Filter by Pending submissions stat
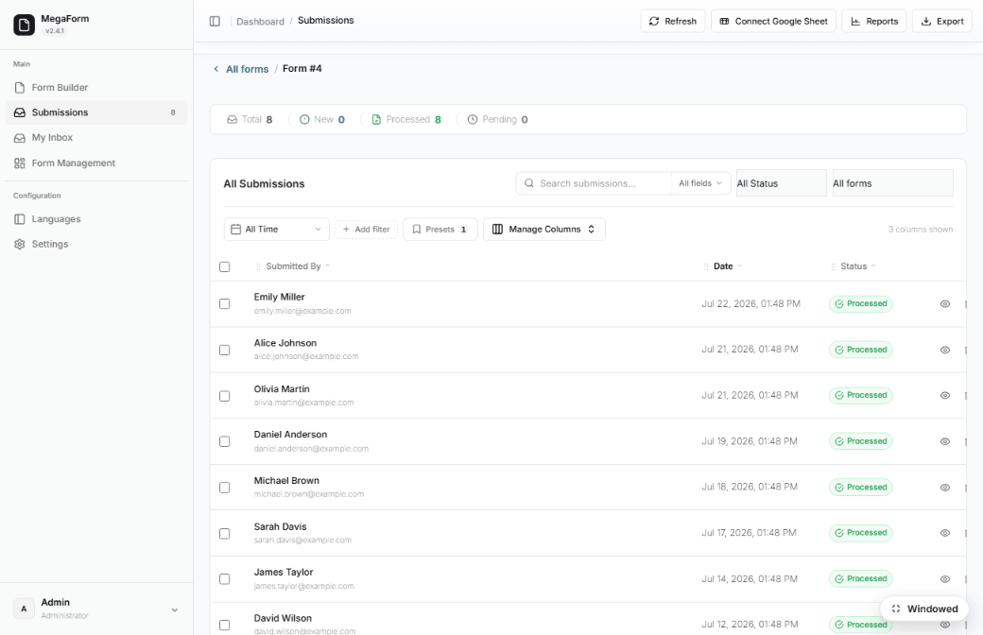The width and height of the screenshot is (983, 635). point(498,119)
